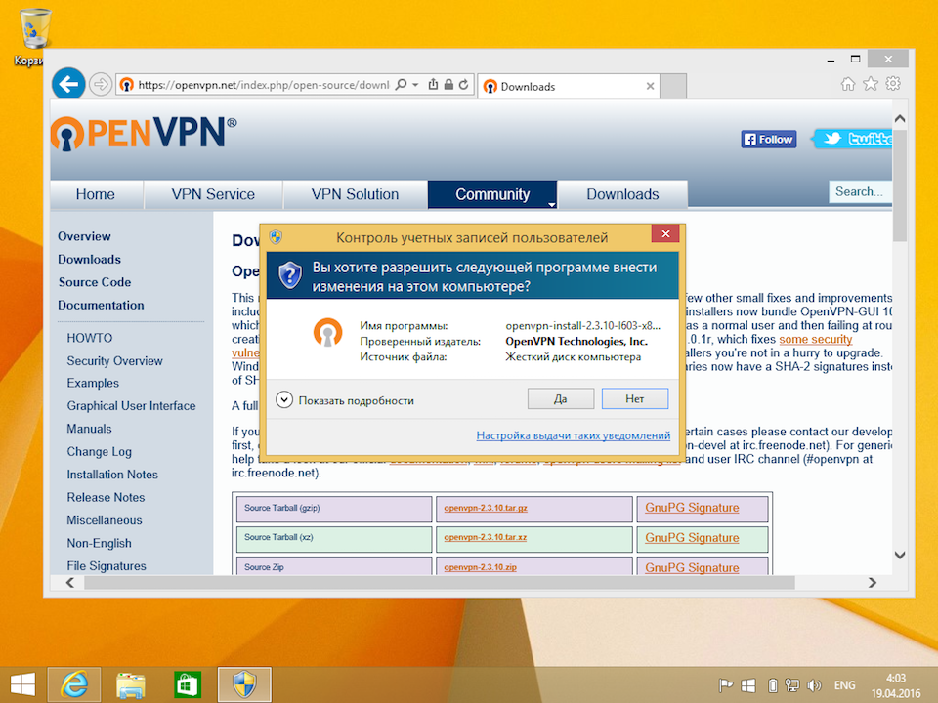Click the browser back arrow button
The width and height of the screenshot is (938, 703).
[68, 84]
